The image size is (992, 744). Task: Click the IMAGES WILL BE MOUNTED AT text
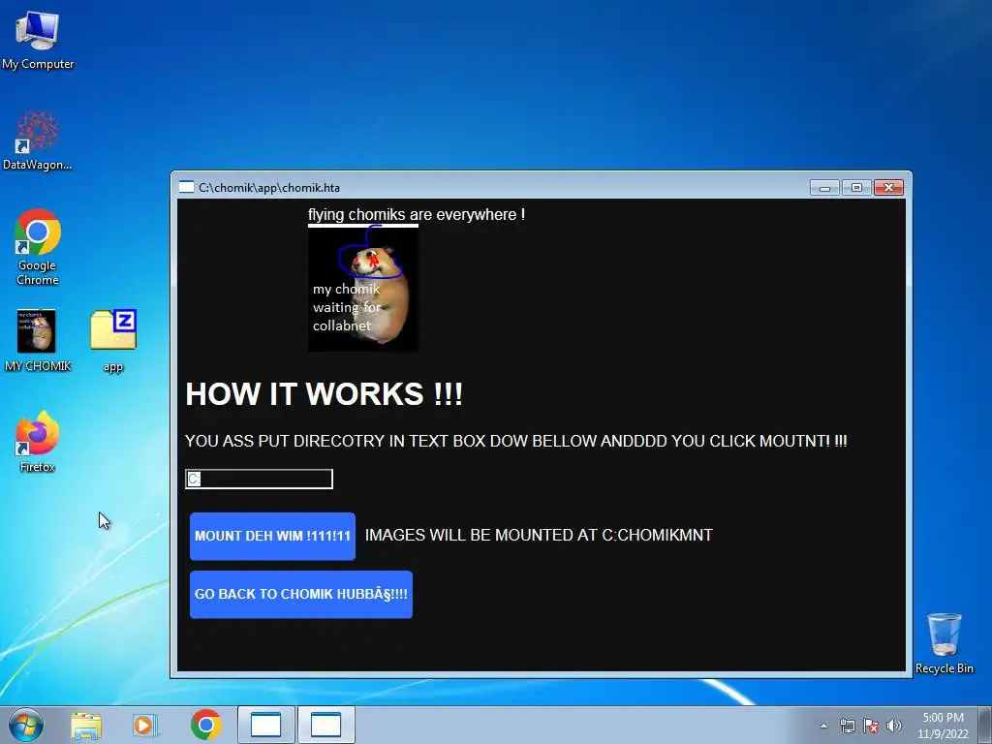tap(539, 535)
